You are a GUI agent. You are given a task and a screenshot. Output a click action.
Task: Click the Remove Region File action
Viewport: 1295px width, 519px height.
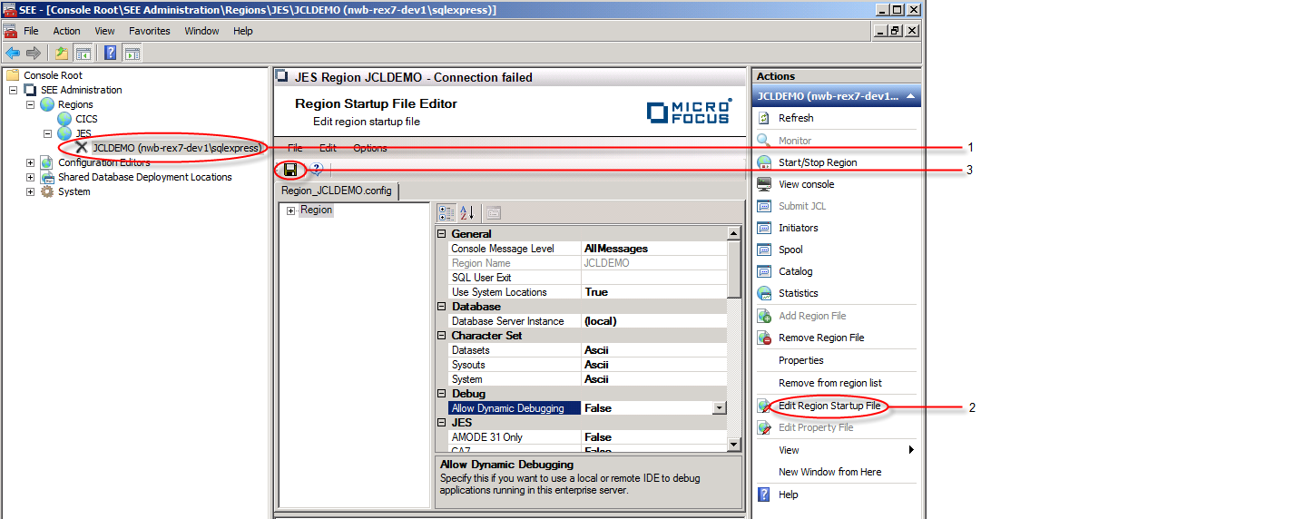coord(821,338)
